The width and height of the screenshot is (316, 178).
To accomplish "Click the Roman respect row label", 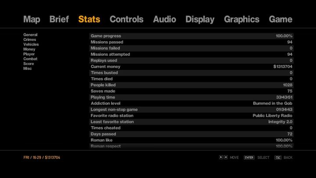I will [x=106, y=146].
